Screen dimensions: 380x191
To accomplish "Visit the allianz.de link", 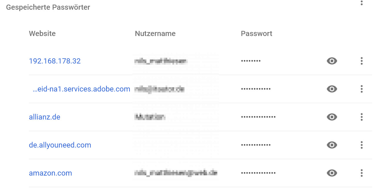I will (x=45, y=117).
